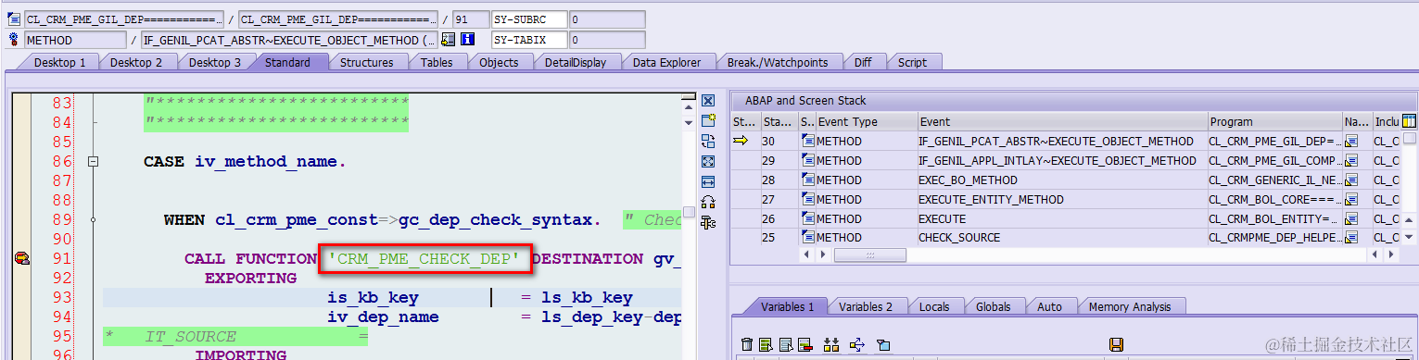Click the Event Type column header
This screenshot has width=1419, height=360.
[x=866, y=121]
